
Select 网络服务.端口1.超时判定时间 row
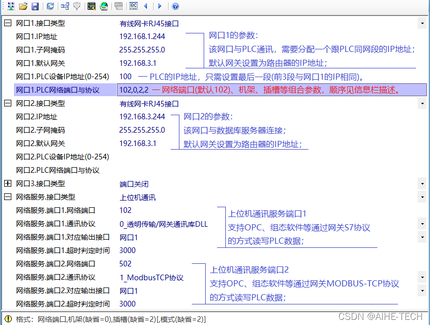click(63, 250)
